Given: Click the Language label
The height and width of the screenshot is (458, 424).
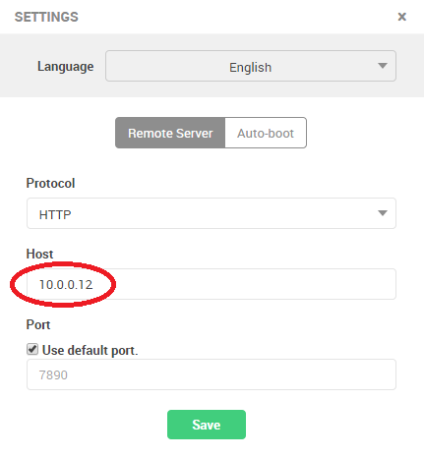Looking at the screenshot, I should (66, 67).
